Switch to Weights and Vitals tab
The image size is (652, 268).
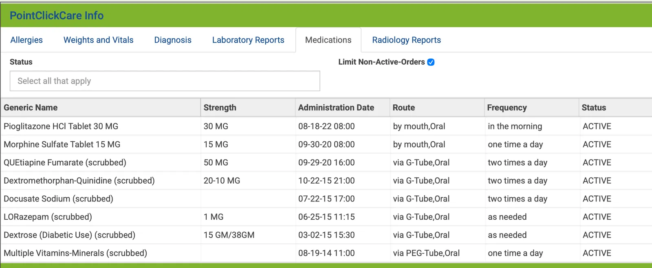98,40
